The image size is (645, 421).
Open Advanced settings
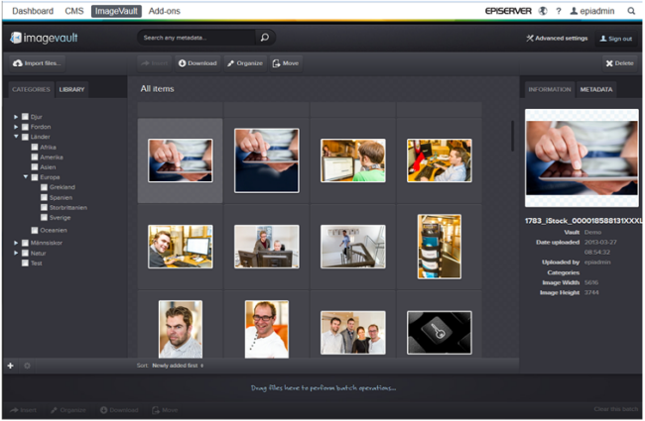click(x=557, y=38)
